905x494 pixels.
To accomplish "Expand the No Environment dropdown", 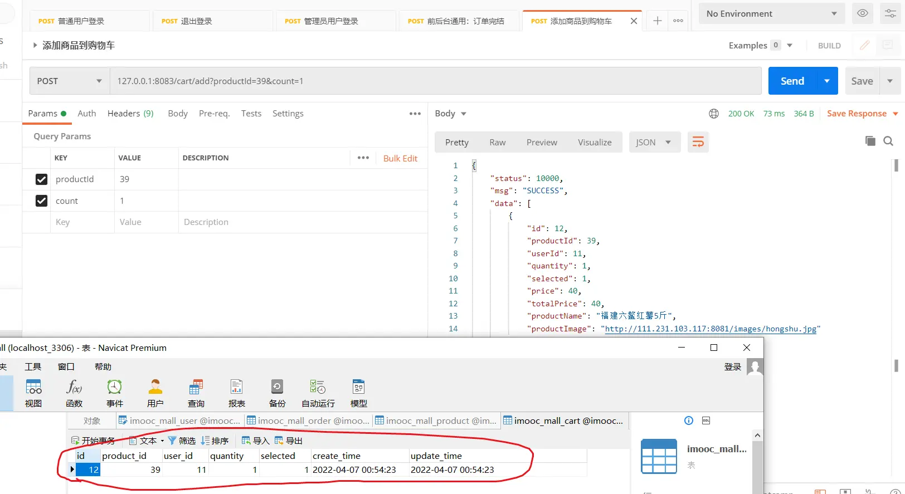I will tap(771, 14).
